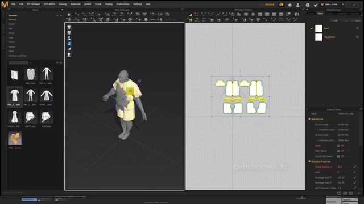Select the Garment library category
Screen dimensions: 364x204
pos(13,20)
